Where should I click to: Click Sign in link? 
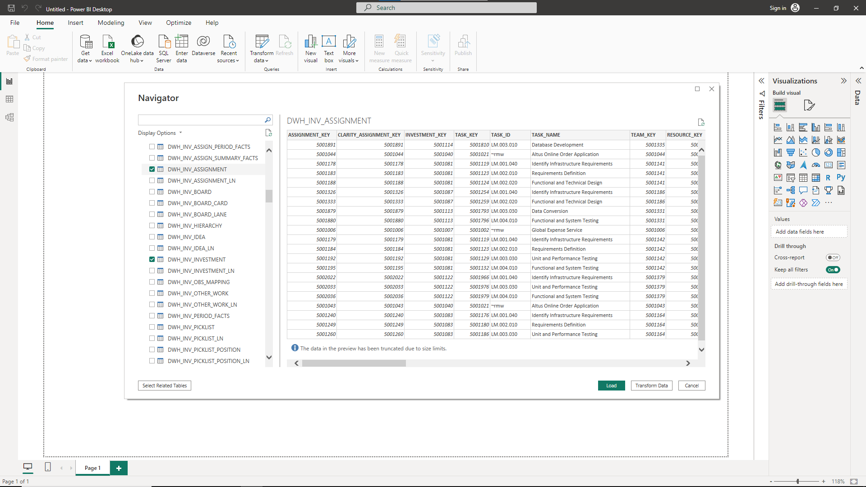[x=778, y=8]
